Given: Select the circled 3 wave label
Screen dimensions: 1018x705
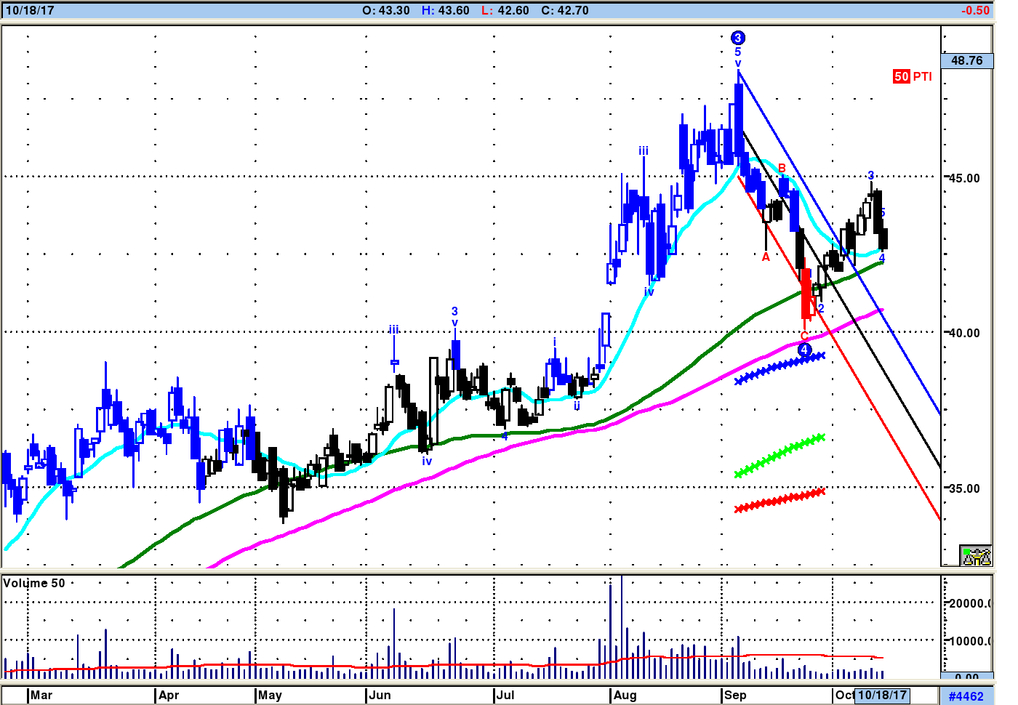Looking at the screenshot, I should (x=738, y=38).
